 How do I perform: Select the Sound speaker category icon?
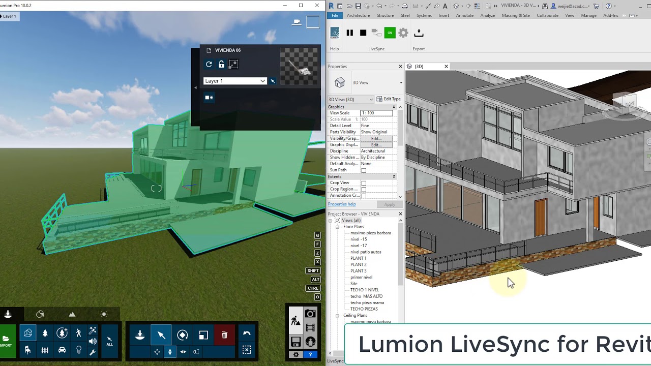click(93, 341)
